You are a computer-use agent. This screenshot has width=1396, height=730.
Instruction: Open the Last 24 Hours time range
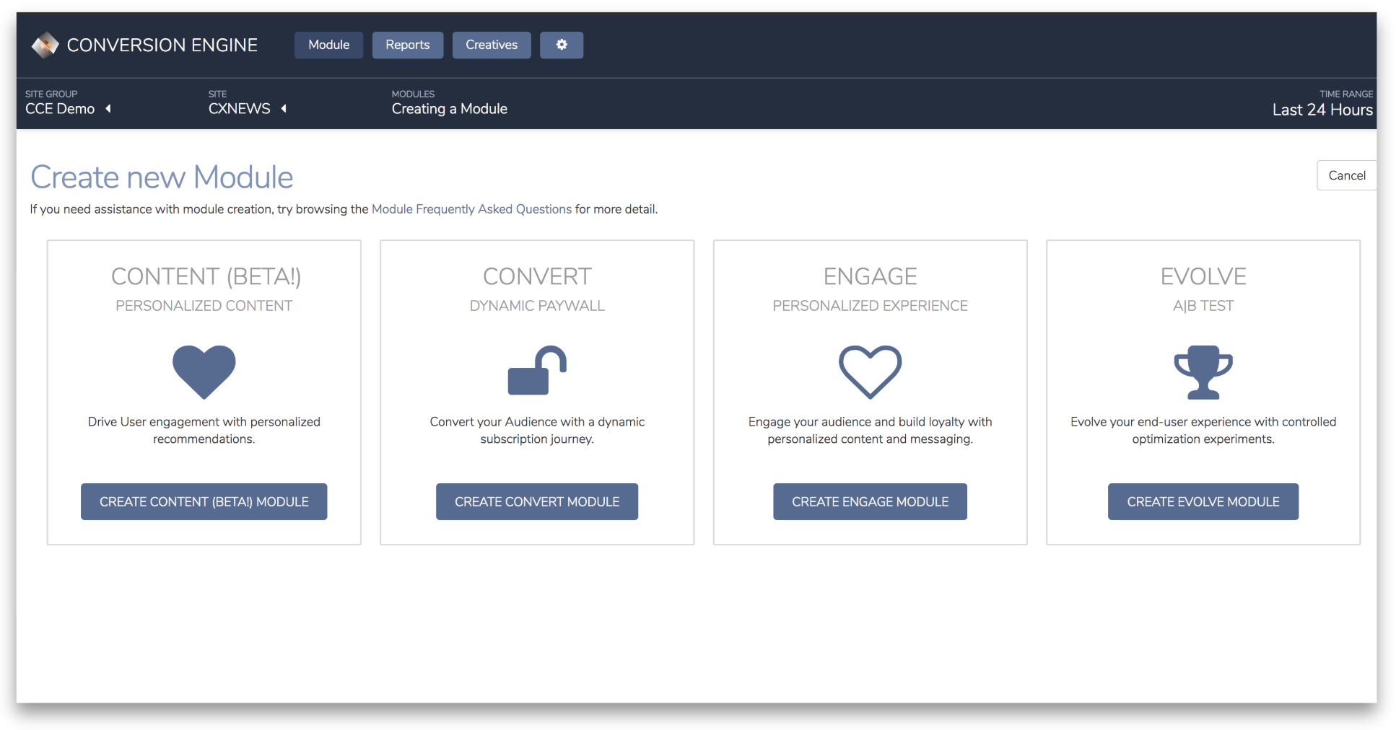click(1322, 110)
